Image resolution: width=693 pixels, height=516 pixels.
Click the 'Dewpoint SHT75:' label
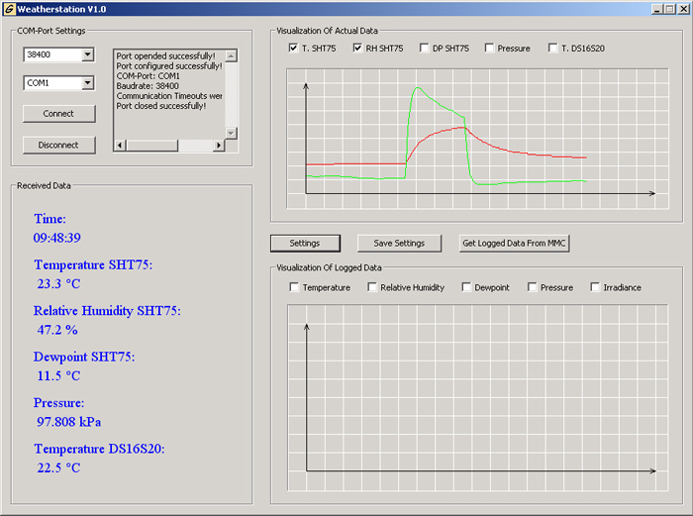84,357
